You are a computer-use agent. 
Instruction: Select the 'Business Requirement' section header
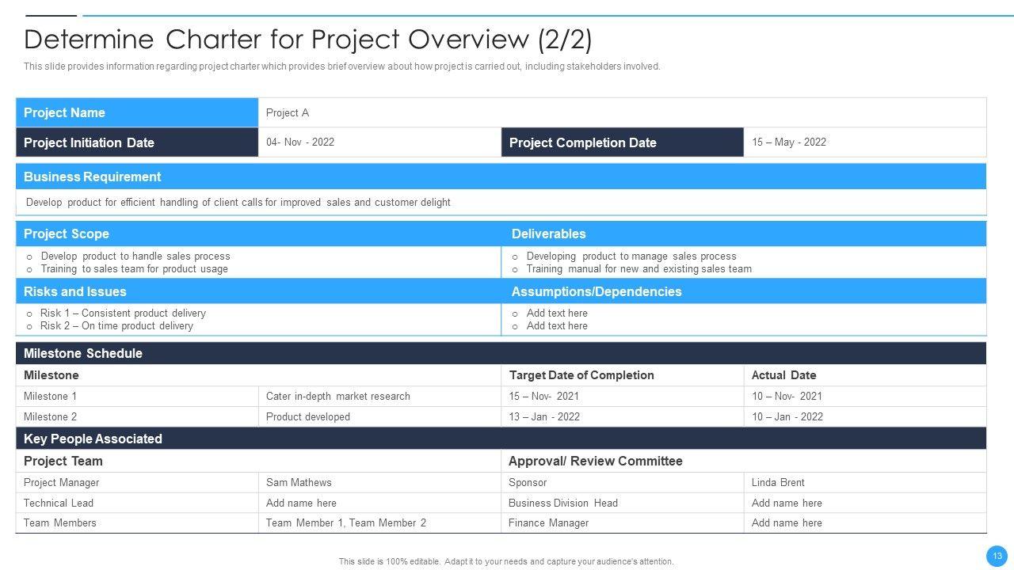(501, 177)
